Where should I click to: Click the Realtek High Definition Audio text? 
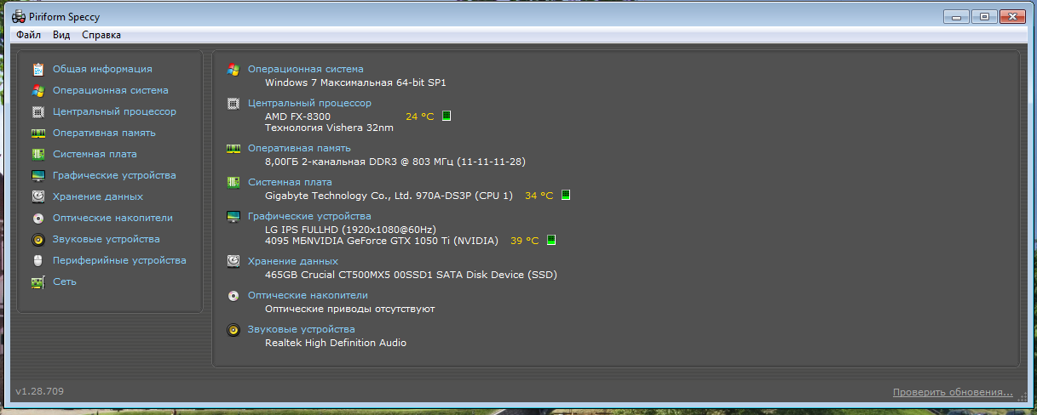[336, 343]
